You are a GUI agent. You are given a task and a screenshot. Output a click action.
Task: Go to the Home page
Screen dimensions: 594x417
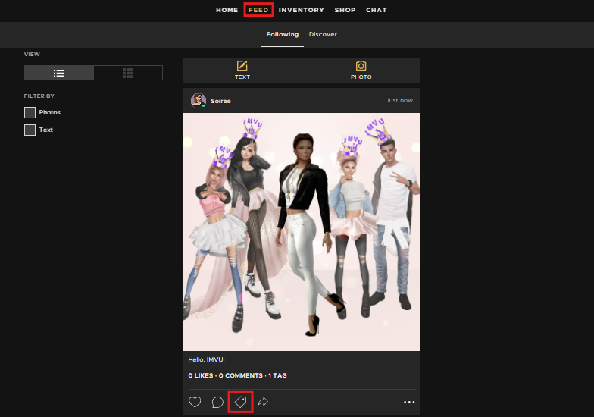tap(227, 10)
